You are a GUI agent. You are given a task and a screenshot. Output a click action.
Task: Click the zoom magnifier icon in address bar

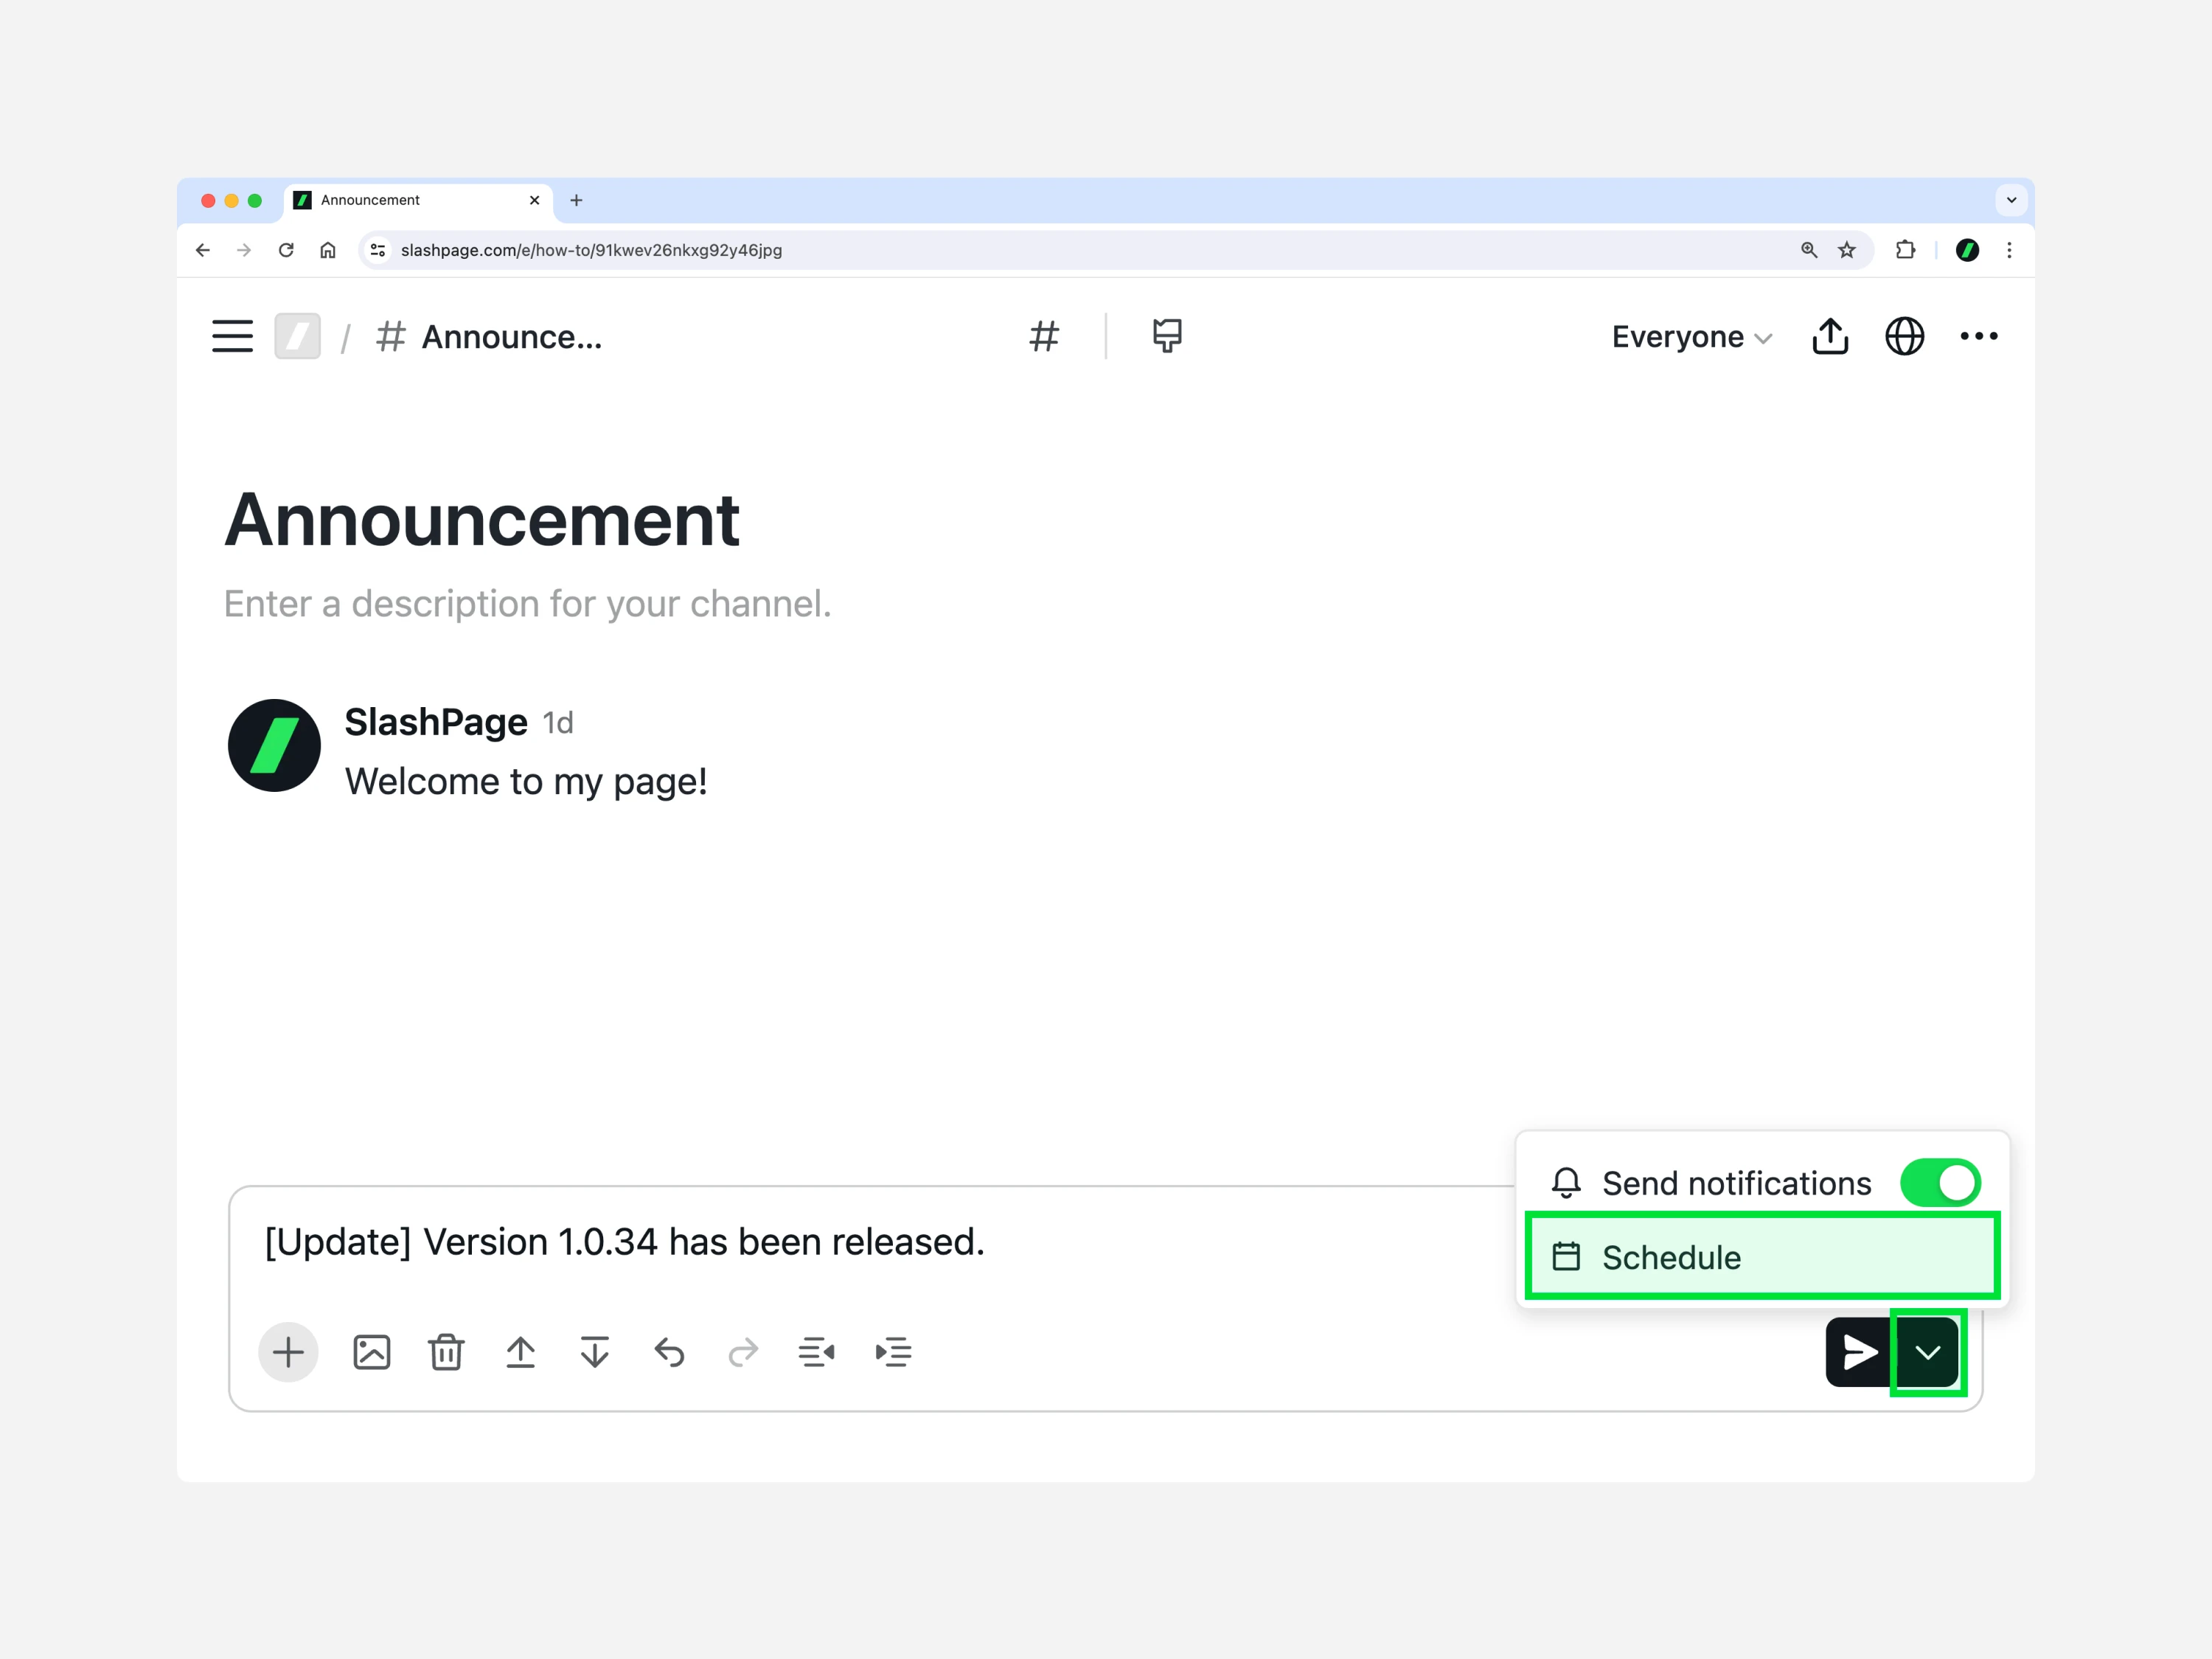[x=1809, y=250]
